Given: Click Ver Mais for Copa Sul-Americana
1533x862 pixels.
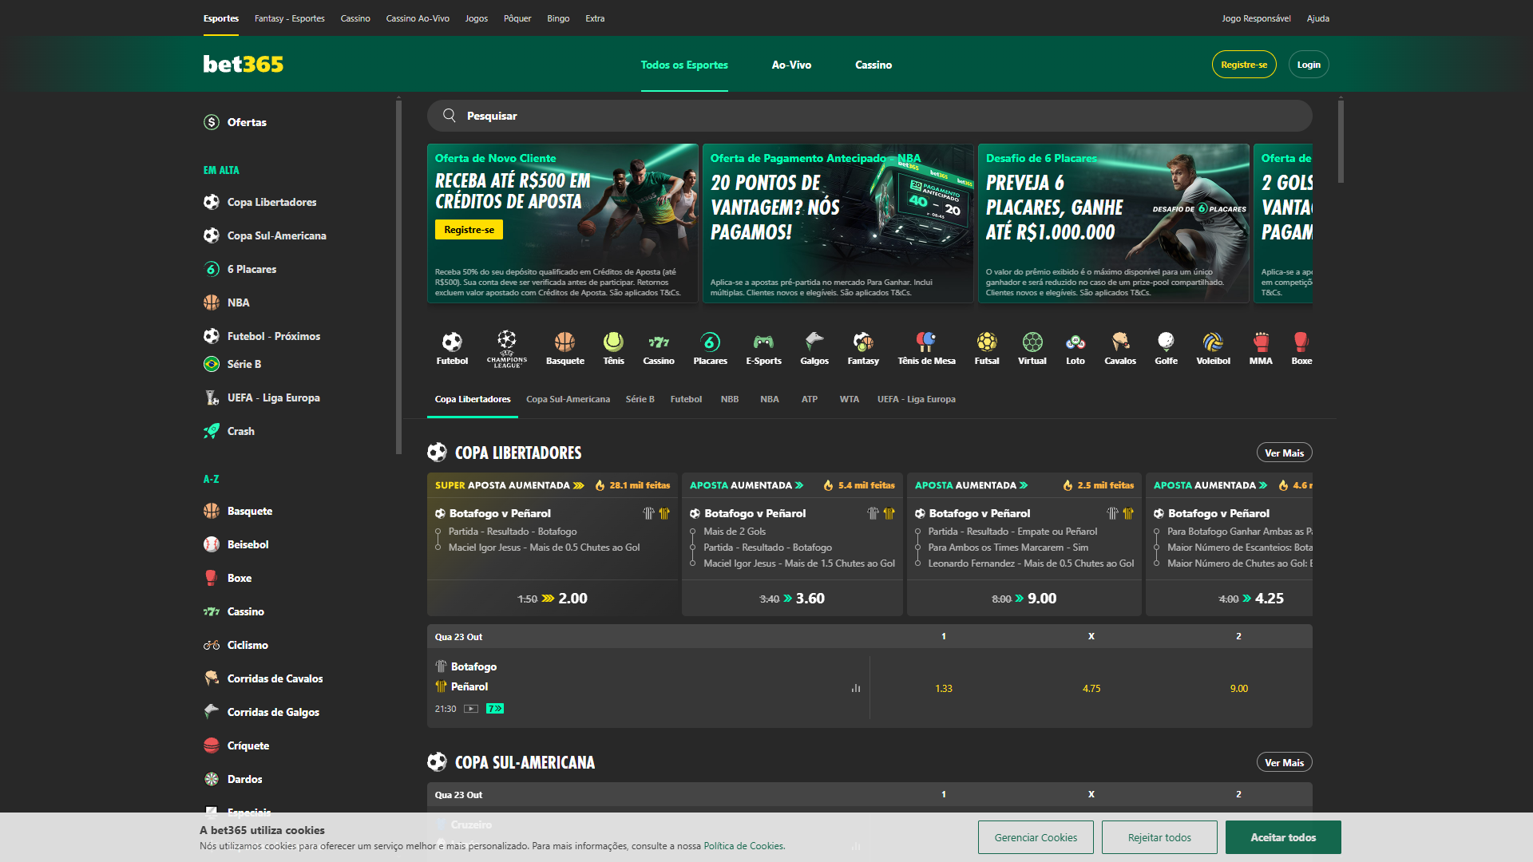Looking at the screenshot, I should pyautogui.click(x=1284, y=762).
